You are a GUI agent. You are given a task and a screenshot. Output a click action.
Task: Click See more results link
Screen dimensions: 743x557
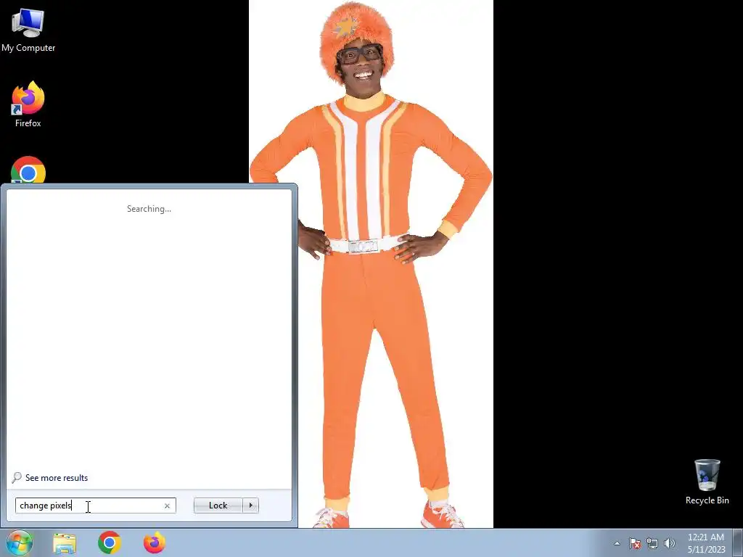57,478
